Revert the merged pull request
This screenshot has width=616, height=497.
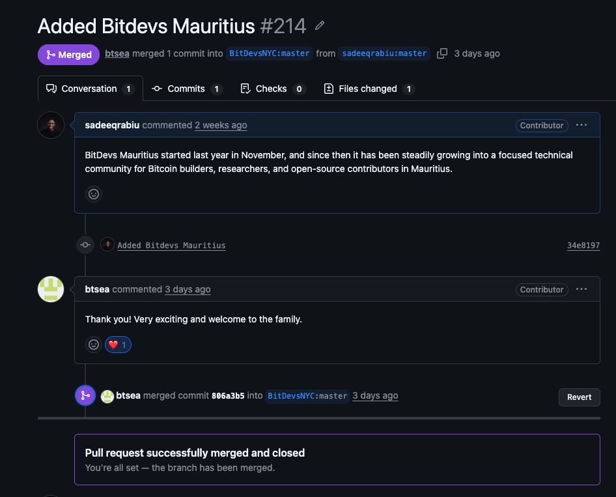click(x=579, y=397)
